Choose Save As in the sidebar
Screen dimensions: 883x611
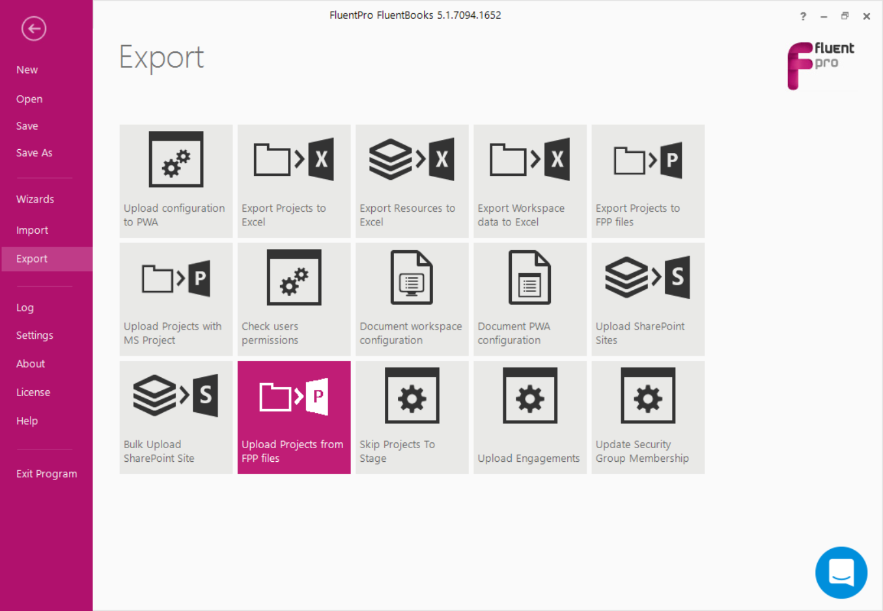(34, 153)
